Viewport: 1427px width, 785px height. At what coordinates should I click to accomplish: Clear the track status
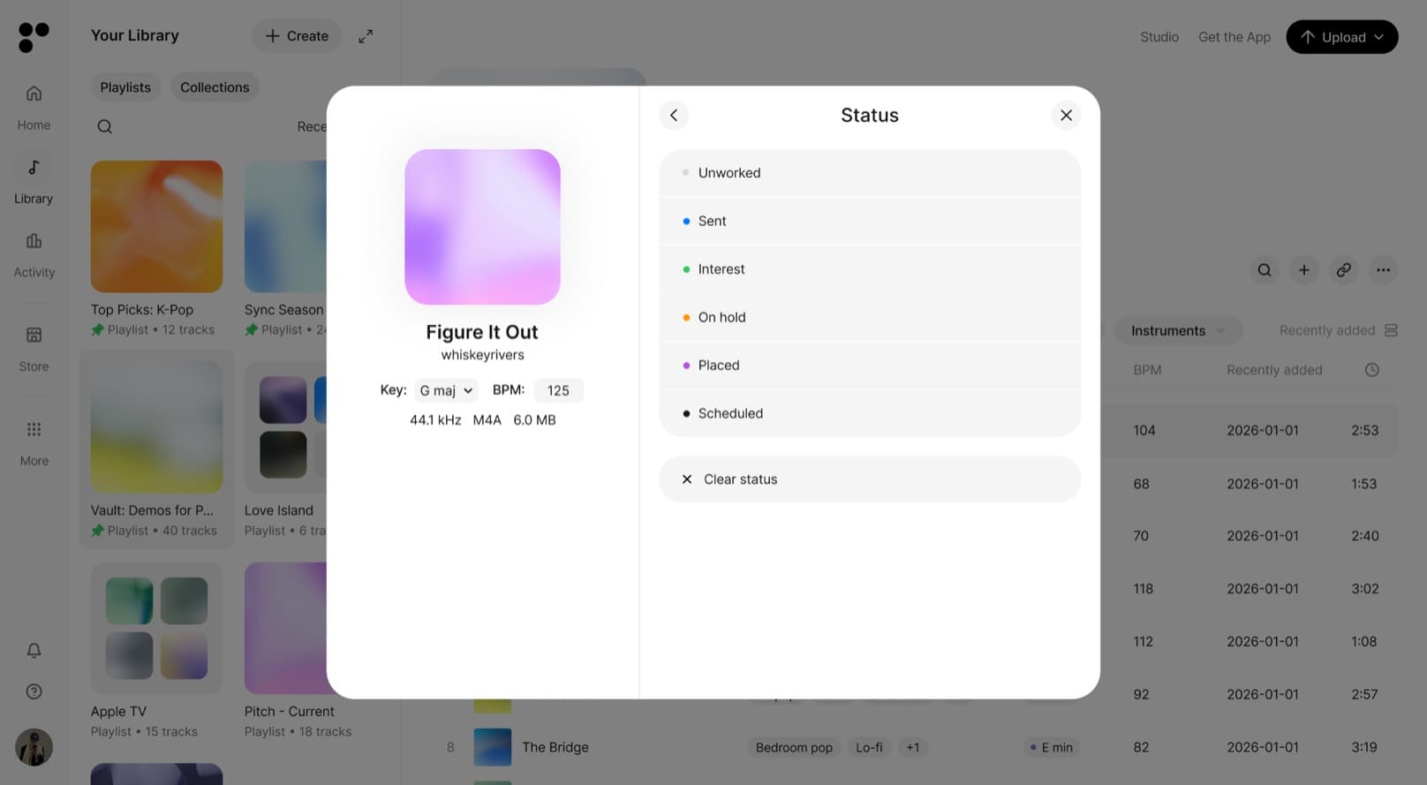[x=870, y=479]
